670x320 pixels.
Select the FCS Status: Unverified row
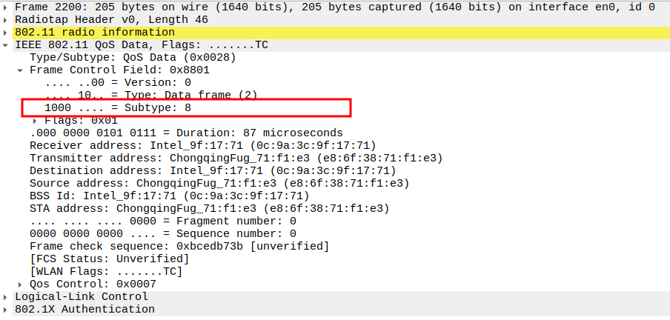pos(109,259)
